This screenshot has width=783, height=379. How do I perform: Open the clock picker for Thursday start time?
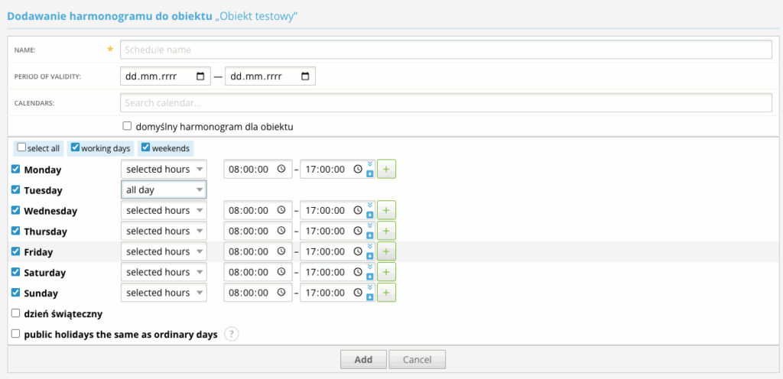point(281,231)
